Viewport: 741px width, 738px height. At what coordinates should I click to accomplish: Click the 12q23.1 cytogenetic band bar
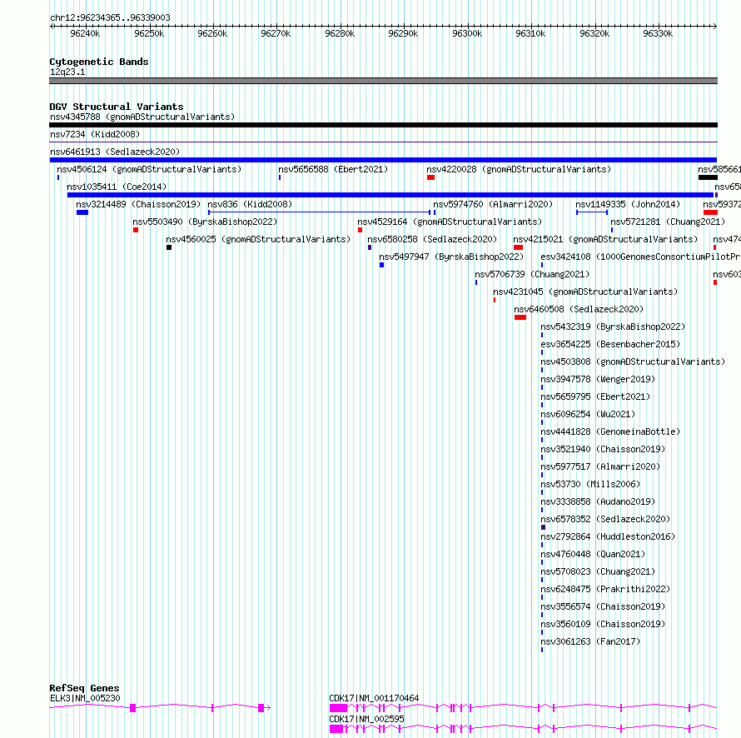pos(383,81)
